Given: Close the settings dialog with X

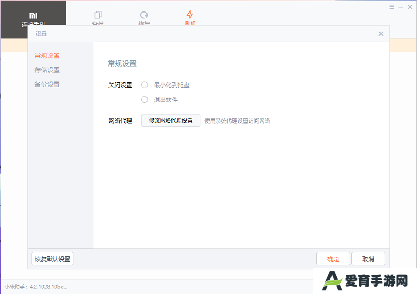Looking at the screenshot, I should pyautogui.click(x=381, y=34).
